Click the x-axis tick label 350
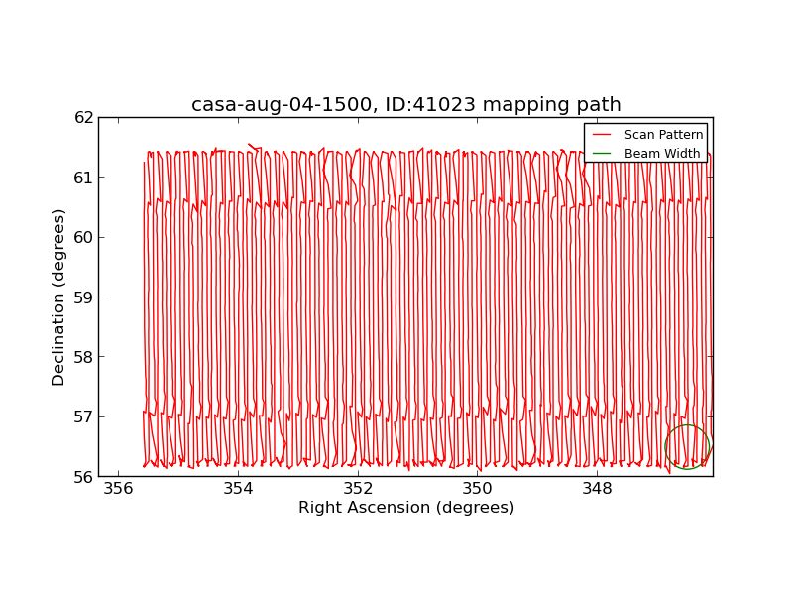 478,489
